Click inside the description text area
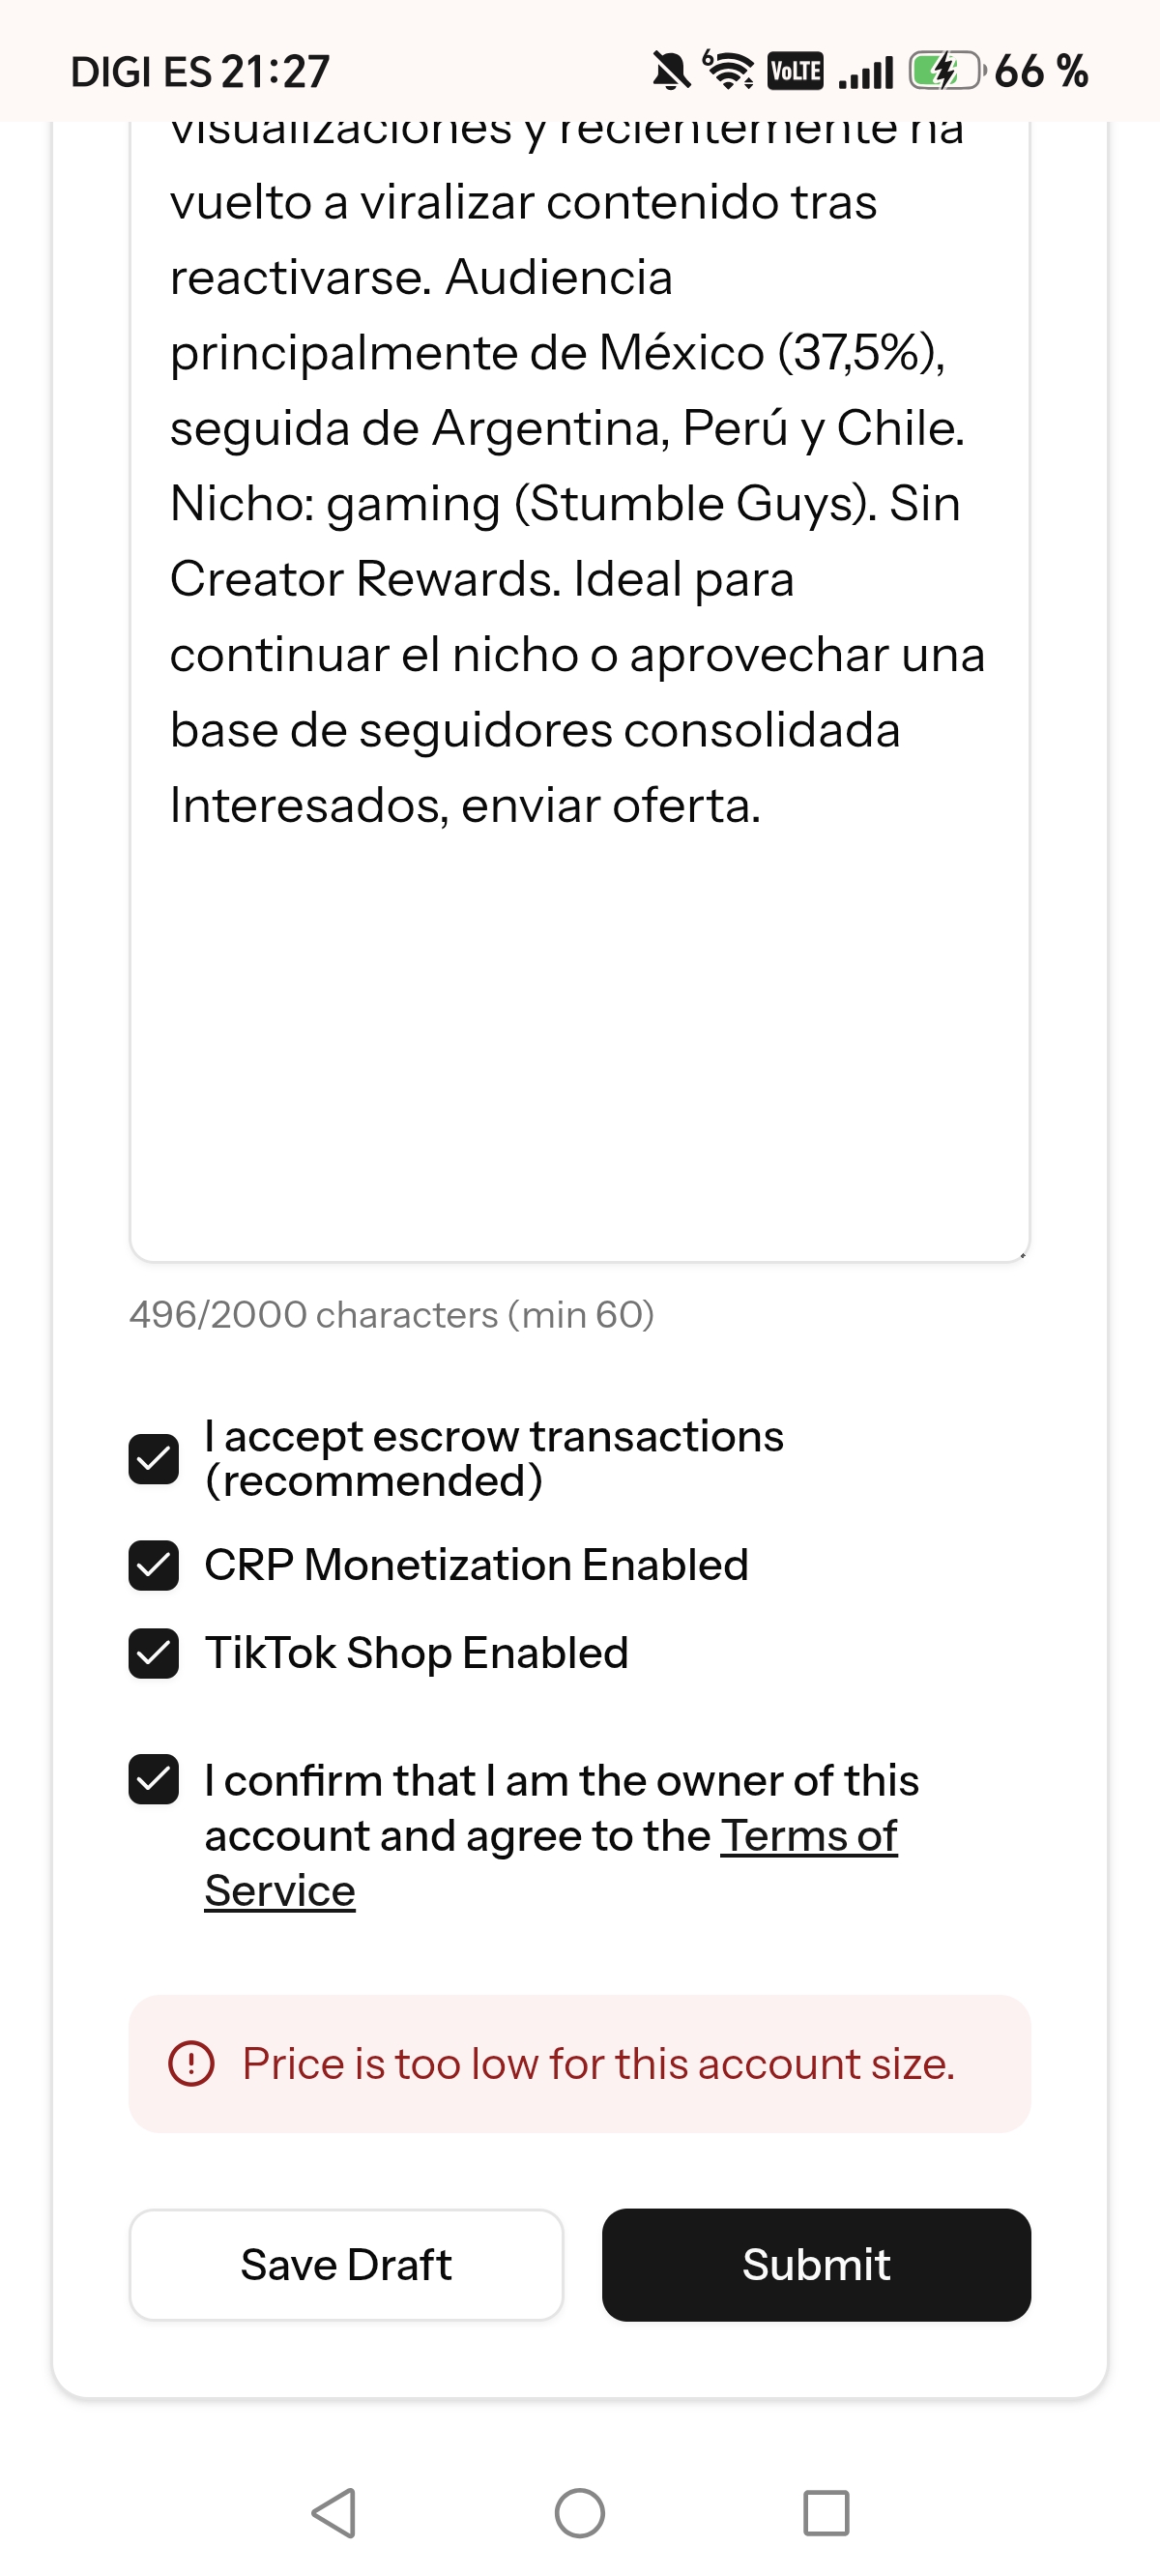Screen dimensions: 1160x2576 click(x=580, y=690)
